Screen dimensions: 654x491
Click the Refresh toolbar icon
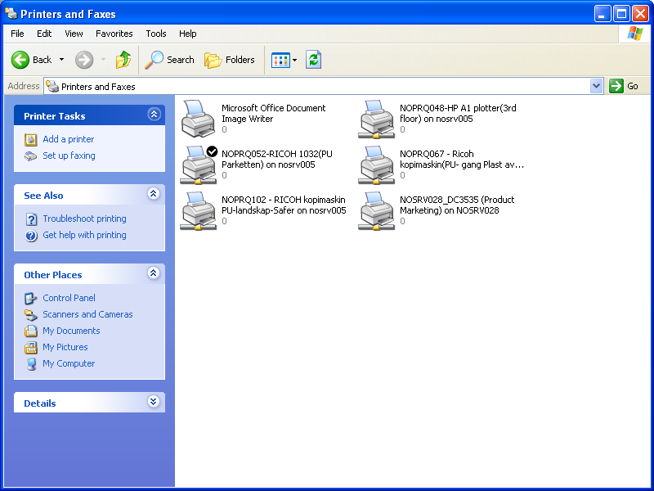point(313,60)
